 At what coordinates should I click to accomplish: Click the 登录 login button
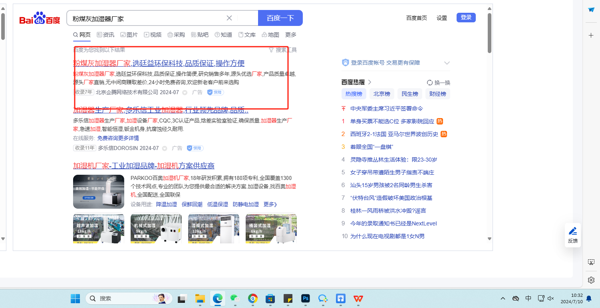(466, 18)
